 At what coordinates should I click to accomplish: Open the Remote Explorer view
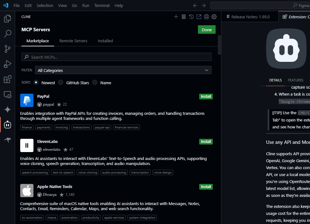pos(8,94)
